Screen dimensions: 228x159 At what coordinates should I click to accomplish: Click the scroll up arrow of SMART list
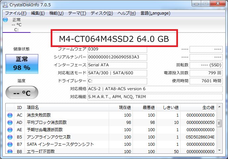pos(219,107)
